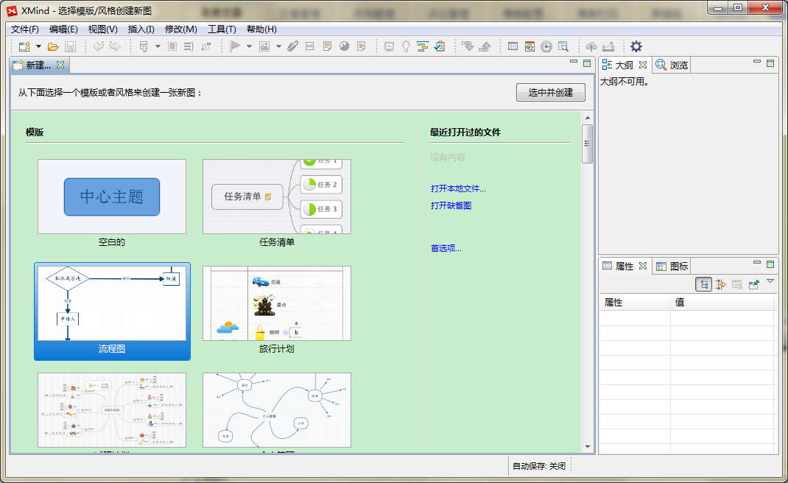The image size is (788, 483).
Task: Expand the insert image dropdown arrow
Action: pyautogui.click(x=278, y=46)
